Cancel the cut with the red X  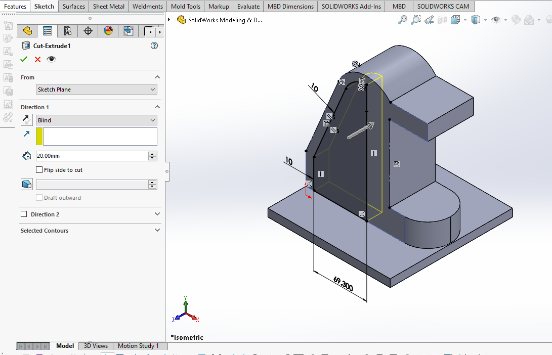click(x=37, y=59)
